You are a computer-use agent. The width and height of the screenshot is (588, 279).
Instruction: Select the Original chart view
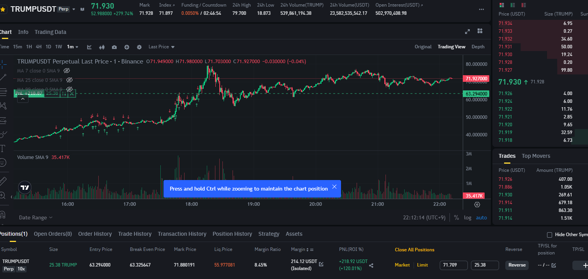pyautogui.click(x=423, y=47)
